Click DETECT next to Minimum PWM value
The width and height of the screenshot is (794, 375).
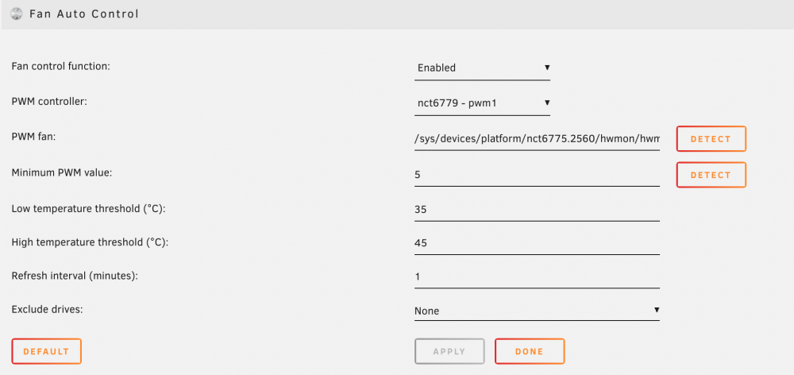(x=711, y=175)
